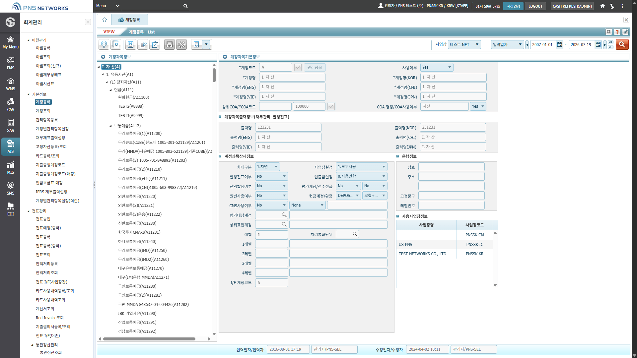Viewport: 637px width, 358px height.
Task: Toggle the checkbox beside COA code 100000
Action: [x=331, y=106]
